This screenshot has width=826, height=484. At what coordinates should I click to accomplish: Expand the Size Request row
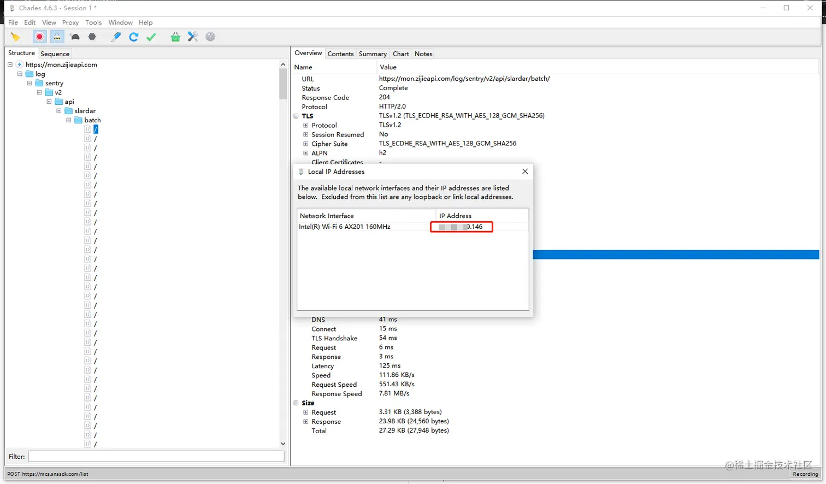(306, 412)
